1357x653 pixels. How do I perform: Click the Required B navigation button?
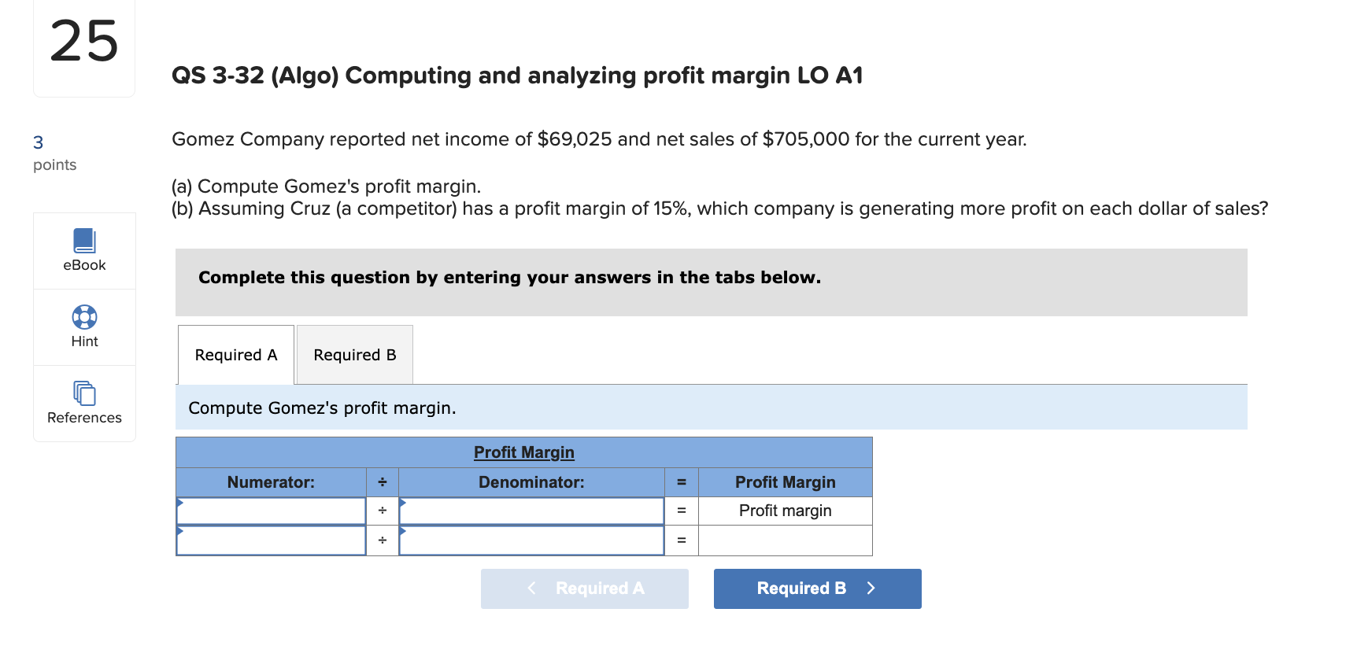pos(817,588)
